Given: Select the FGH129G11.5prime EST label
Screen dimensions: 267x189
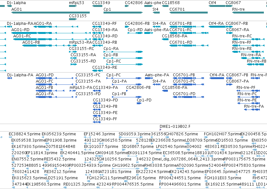Looking at the screenshot, I should point(105,178).
